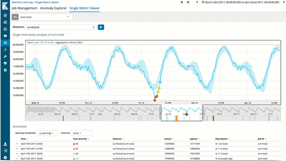Open Monitoring from the heart icon

point(5,63)
